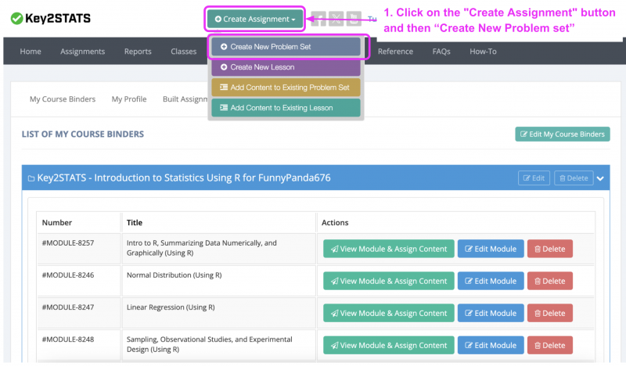626x366 pixels.
Task: Switch to My Course Binders tab
Action: click(63, 99)
